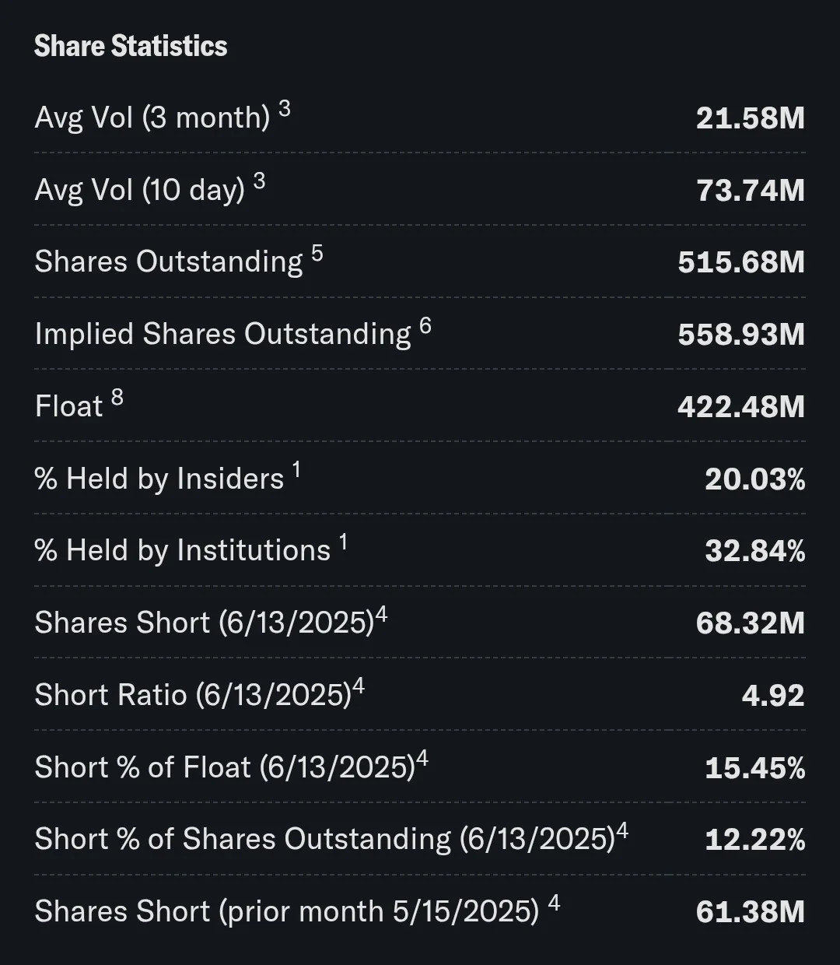Click footnote 1 after % Held by Insiders
The width and height of the screenshot is (840, 965).
click(296, 470)
